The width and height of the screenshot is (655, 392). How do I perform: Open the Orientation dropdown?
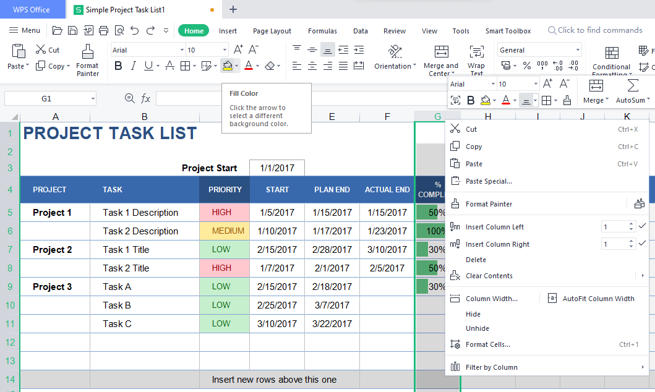pos(396,66)
